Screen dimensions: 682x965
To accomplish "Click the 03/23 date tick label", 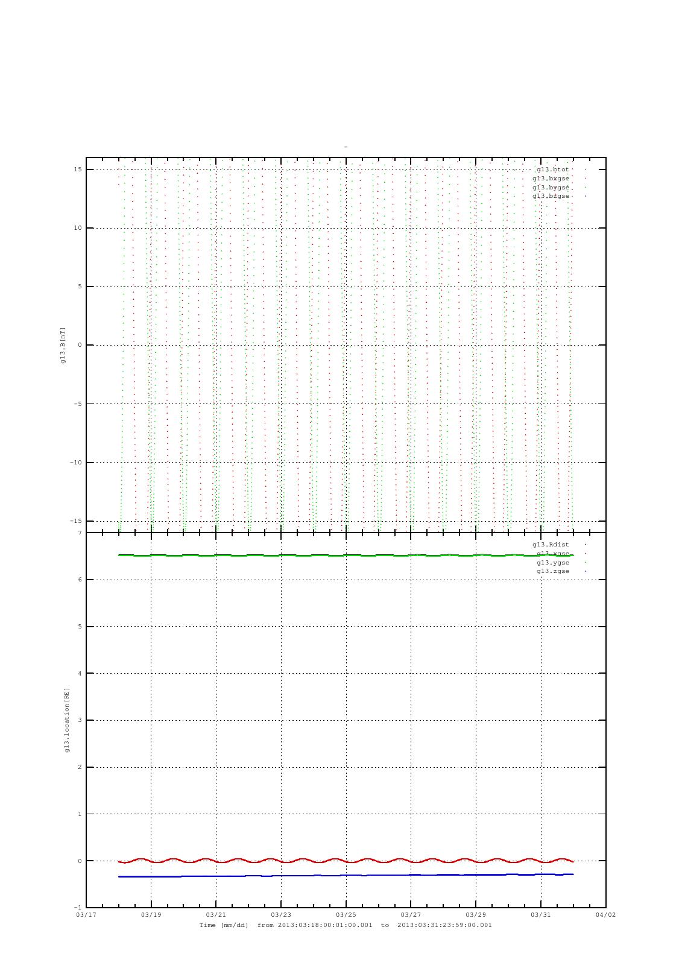I will (x=281, y=915).
